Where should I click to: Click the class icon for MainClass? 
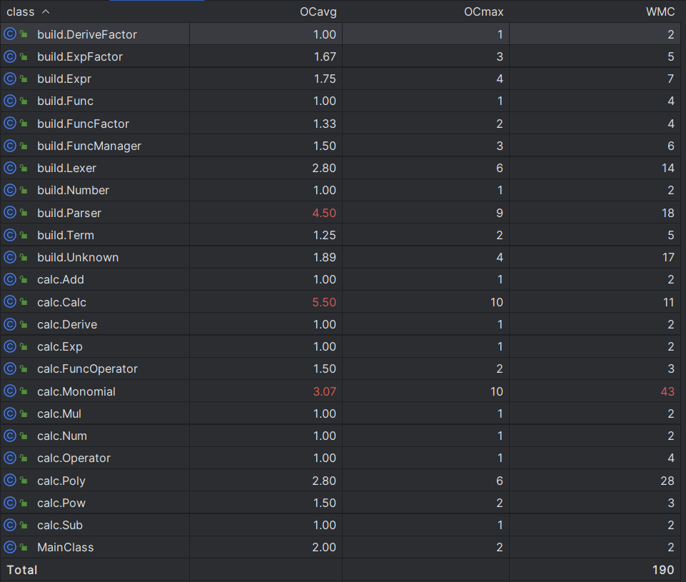coord(9,547)
